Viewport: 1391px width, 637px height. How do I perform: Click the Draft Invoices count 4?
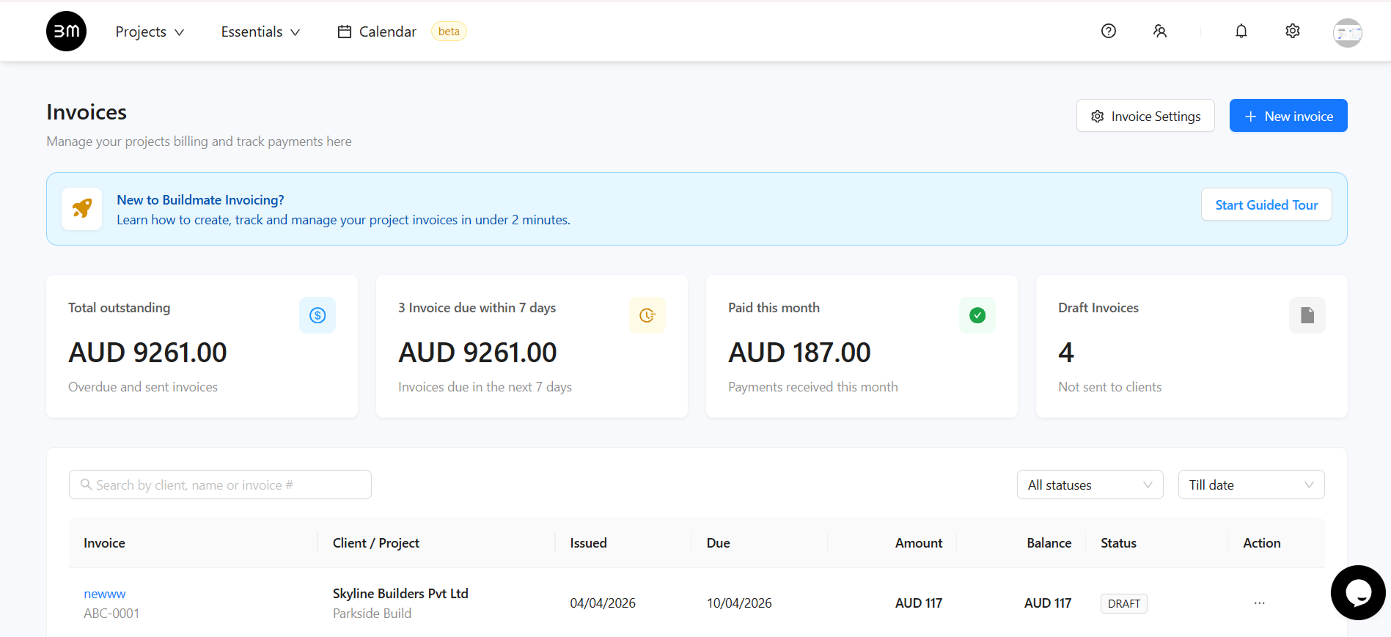tap(1066, 353)
